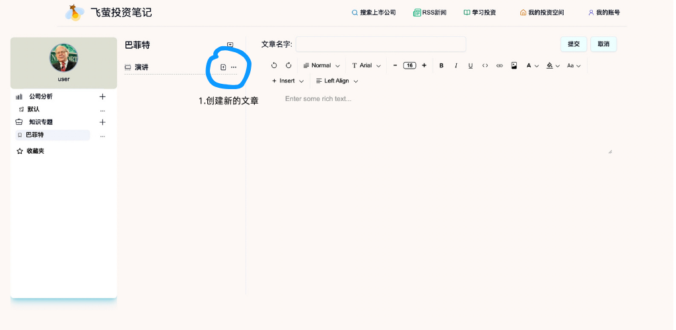
Task: Add a new item under 公司分析
Action: (x=102, y=96)
